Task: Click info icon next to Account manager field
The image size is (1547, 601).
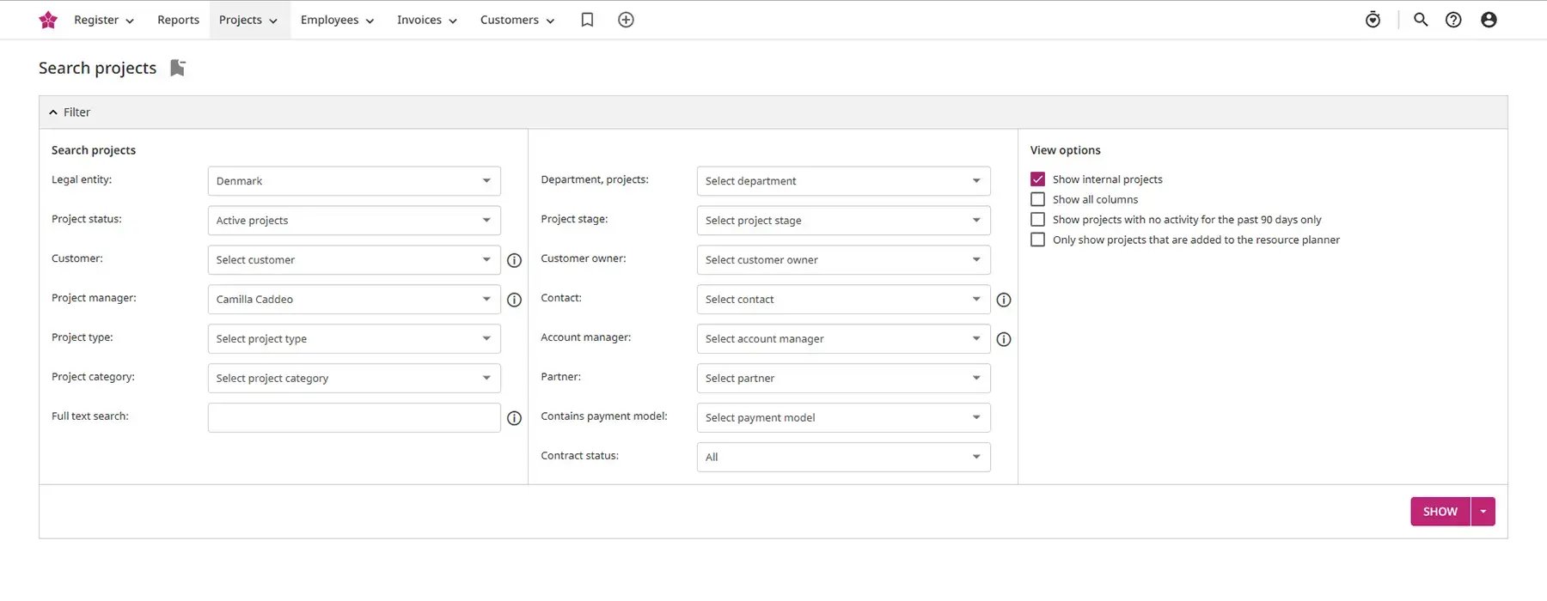Action: (x=1003, y=339)
